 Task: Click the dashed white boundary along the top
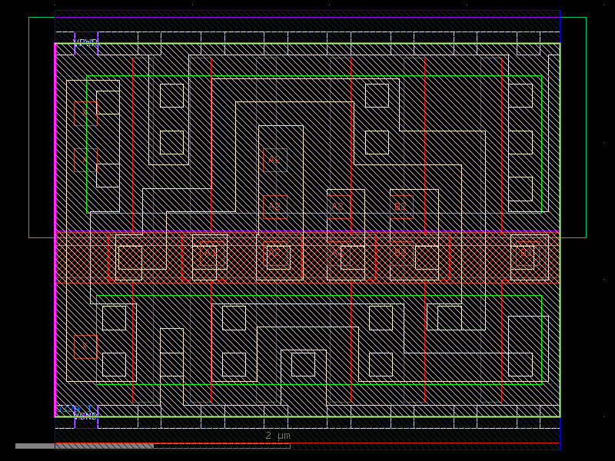[307, 31]
